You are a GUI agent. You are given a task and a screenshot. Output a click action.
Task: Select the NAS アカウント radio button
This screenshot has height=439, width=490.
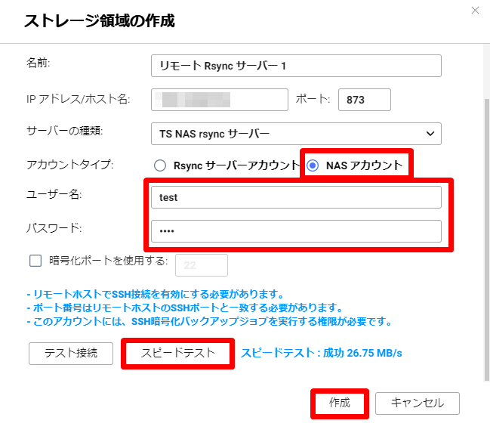point(313,165)
